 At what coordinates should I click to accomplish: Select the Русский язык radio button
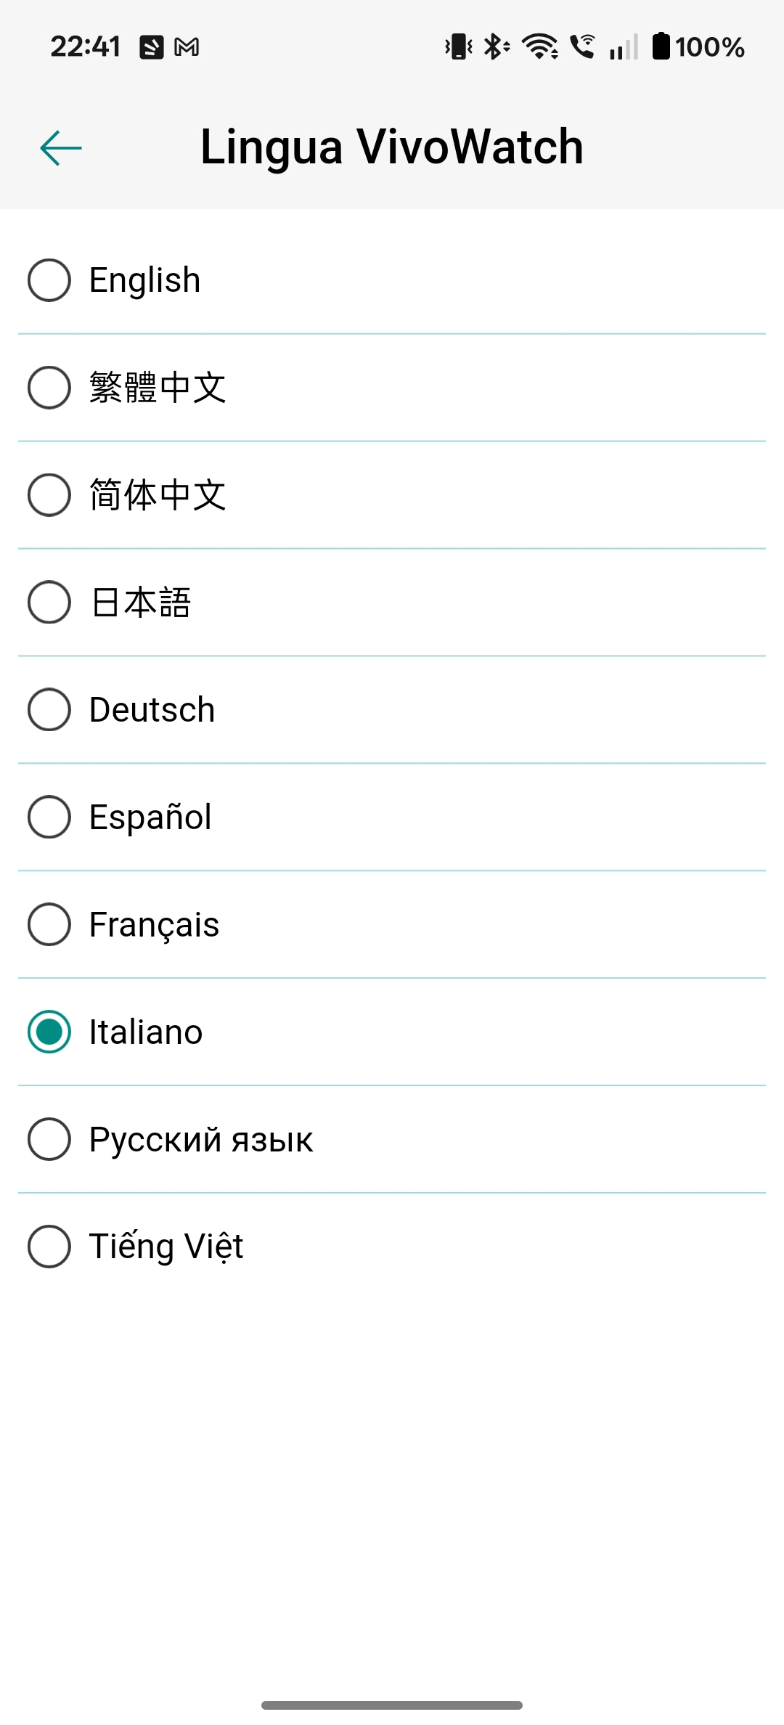[49, 1140]
